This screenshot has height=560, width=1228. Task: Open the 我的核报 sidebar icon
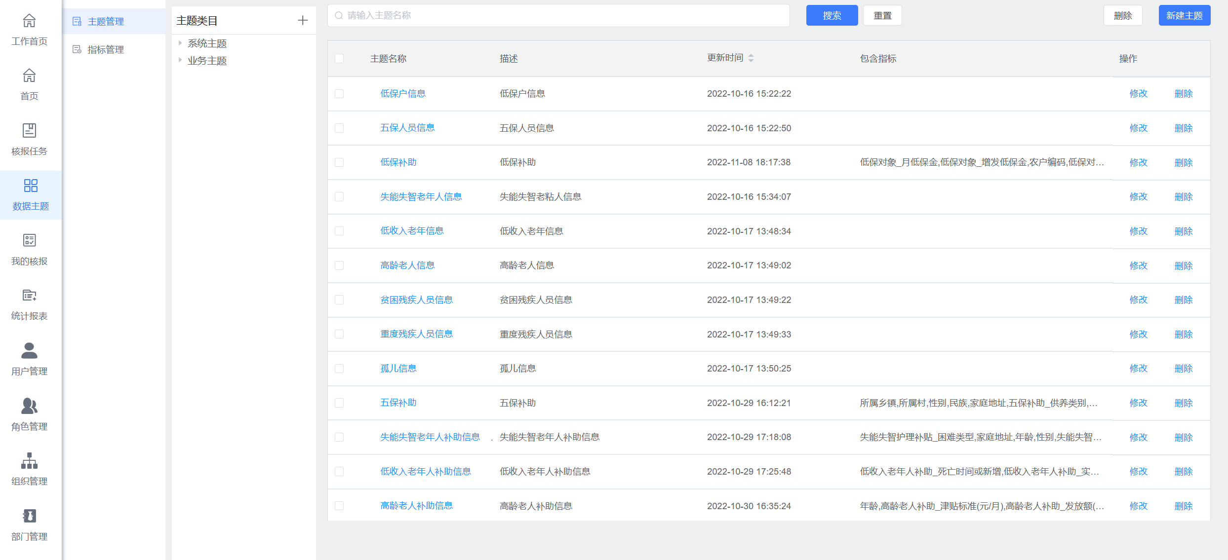click(29, 240)
